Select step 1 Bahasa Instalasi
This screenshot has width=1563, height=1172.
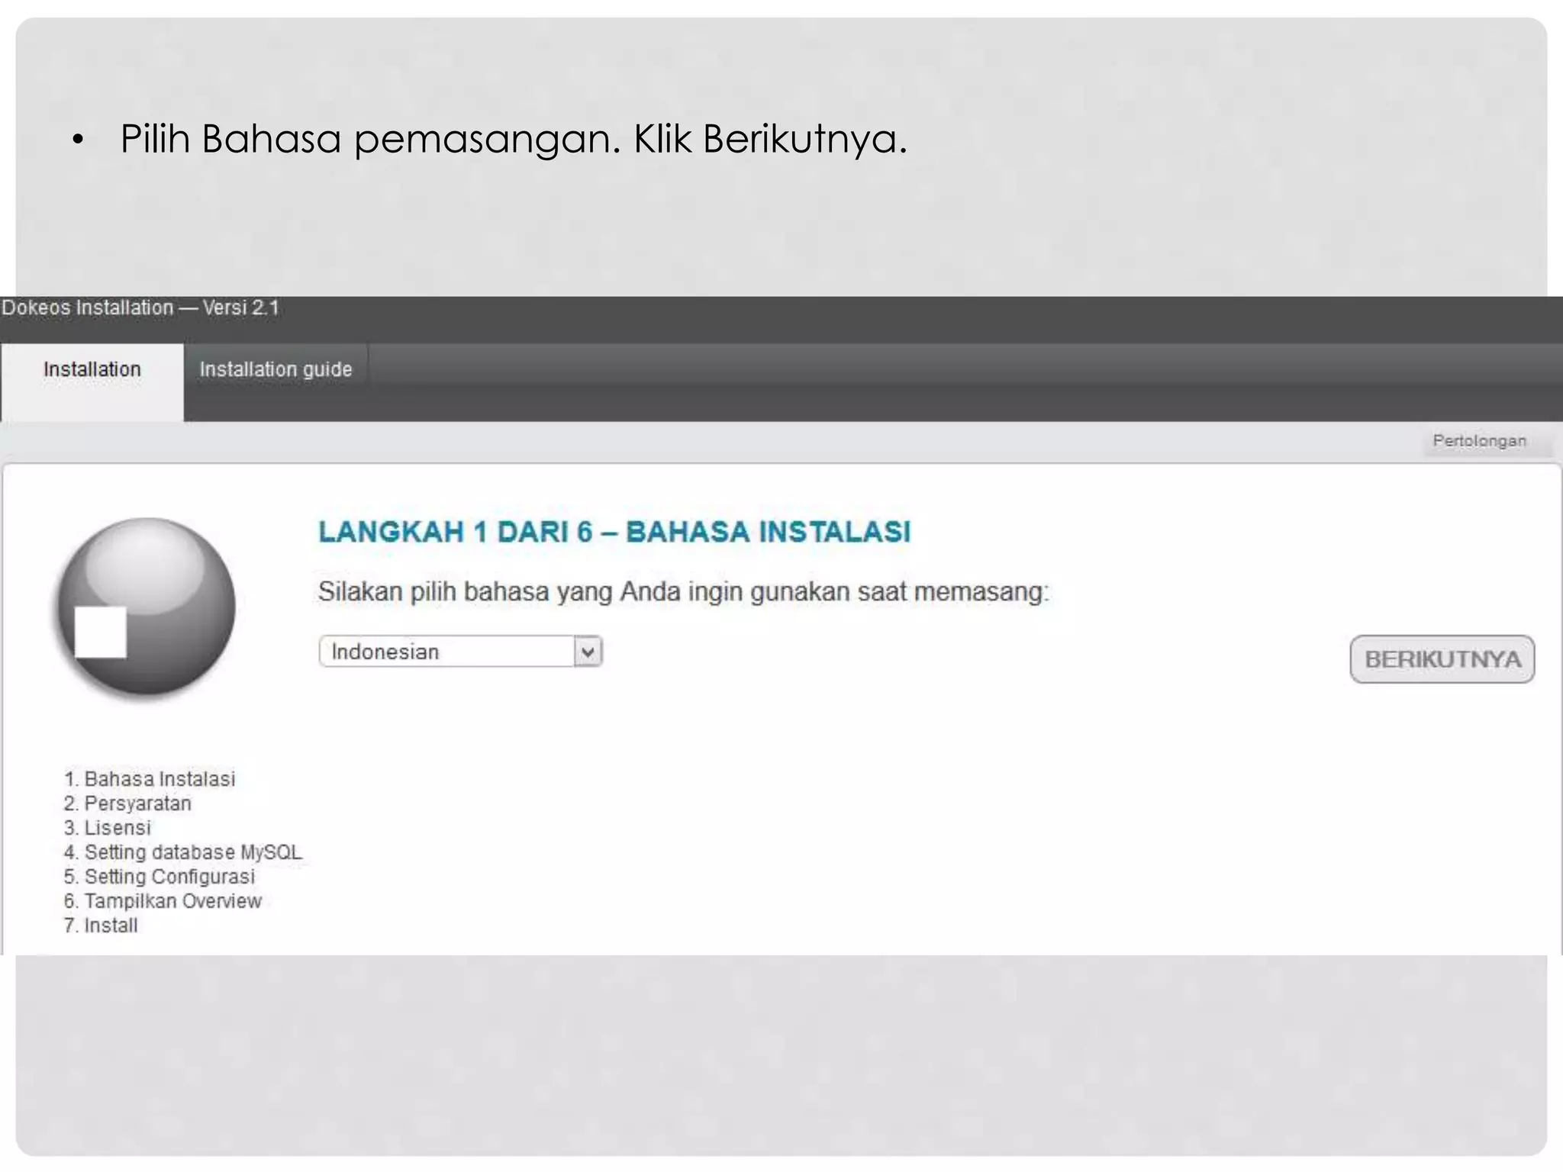pyautogui.click(x=150, y=779)
